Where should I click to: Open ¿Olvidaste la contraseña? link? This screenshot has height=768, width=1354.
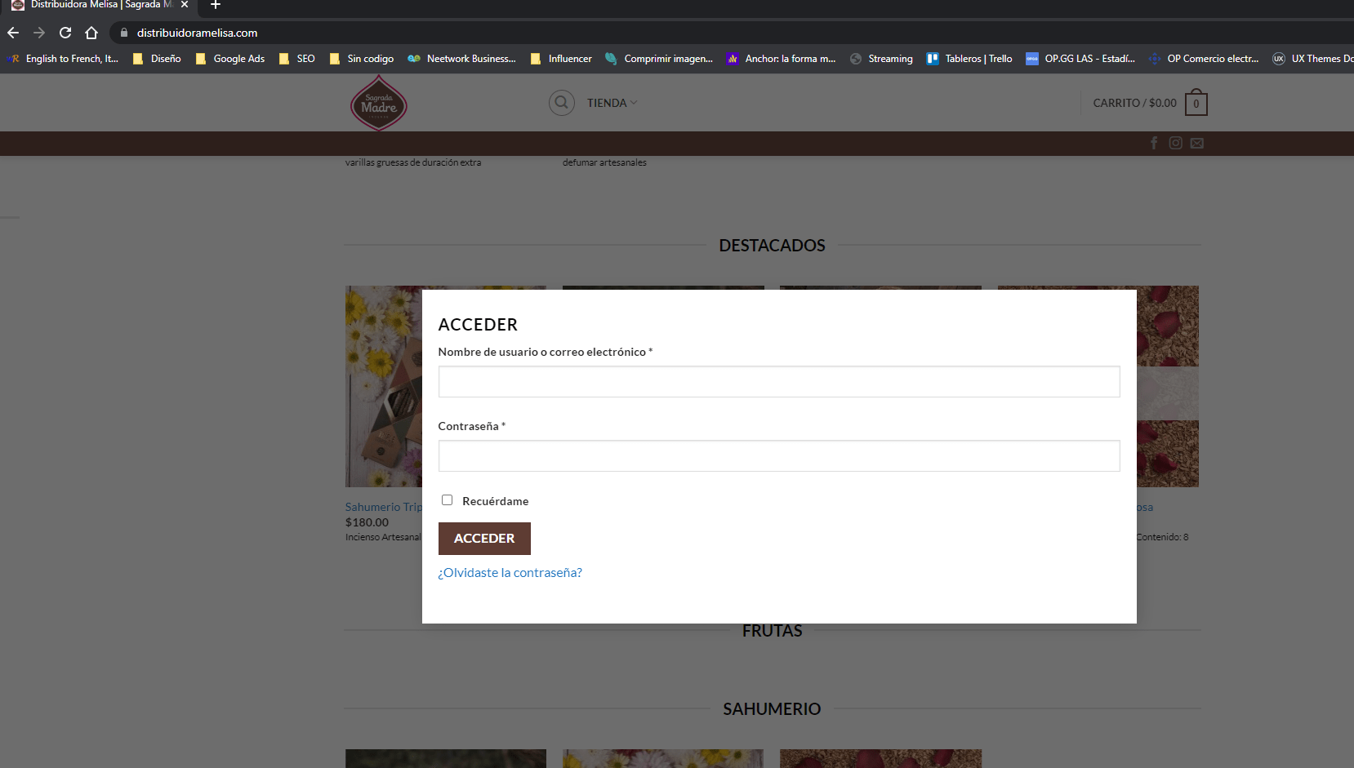pyautogui.click(x=510, y=573)
